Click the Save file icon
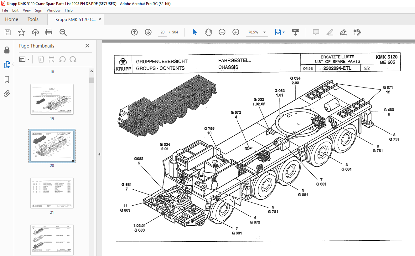The height and width of the screenshot is (256, 415). coord(8,32)
